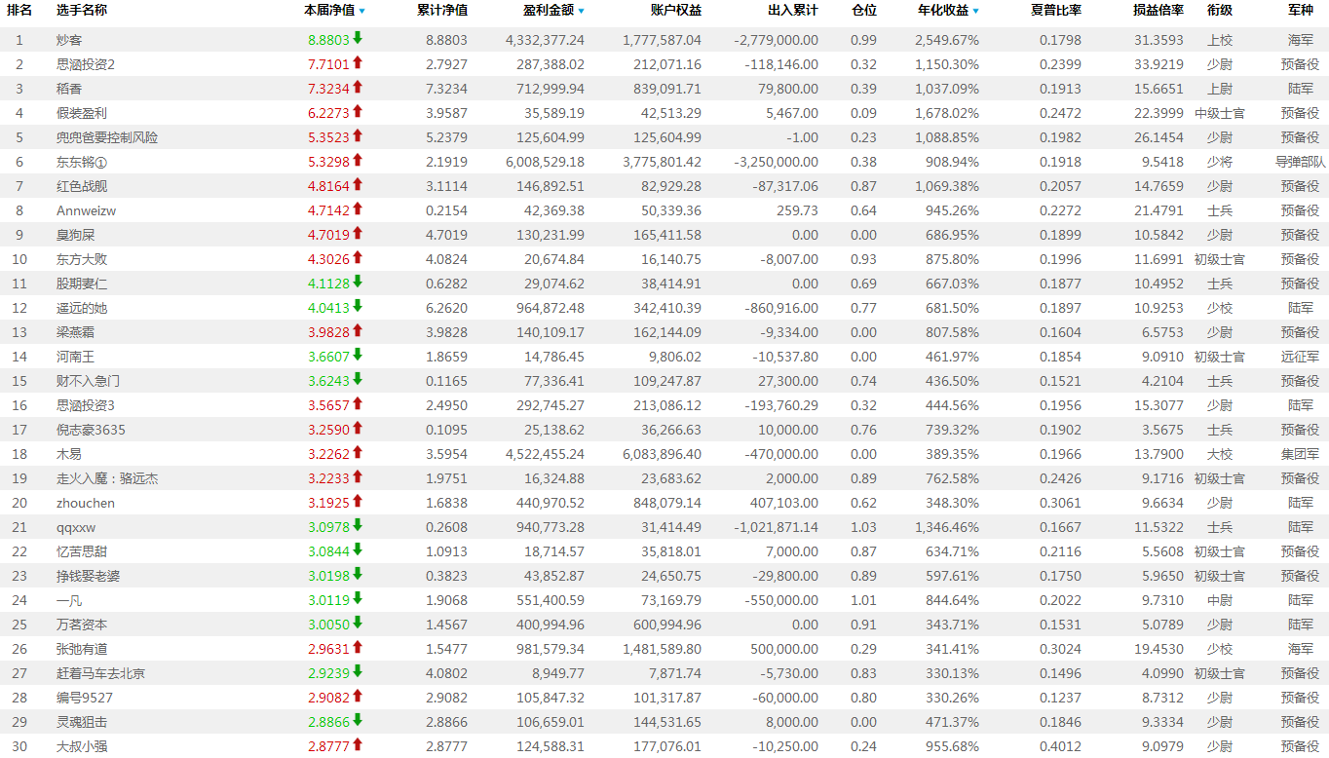Select player name 思涵投资2
Viewport: 1329px width, 758px height.
[x=86, y=64]
